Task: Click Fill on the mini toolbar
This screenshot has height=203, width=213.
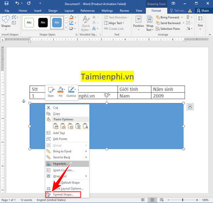Action: (61, 92)
